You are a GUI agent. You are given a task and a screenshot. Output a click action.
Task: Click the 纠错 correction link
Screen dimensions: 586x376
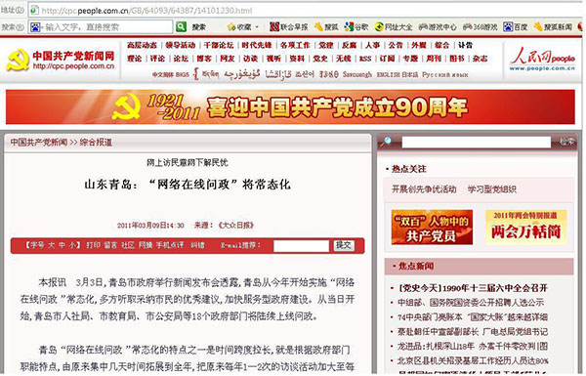tap(197, 245)
